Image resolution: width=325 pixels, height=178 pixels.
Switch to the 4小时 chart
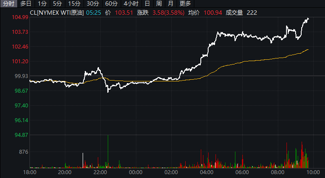(x=131, y=4)
